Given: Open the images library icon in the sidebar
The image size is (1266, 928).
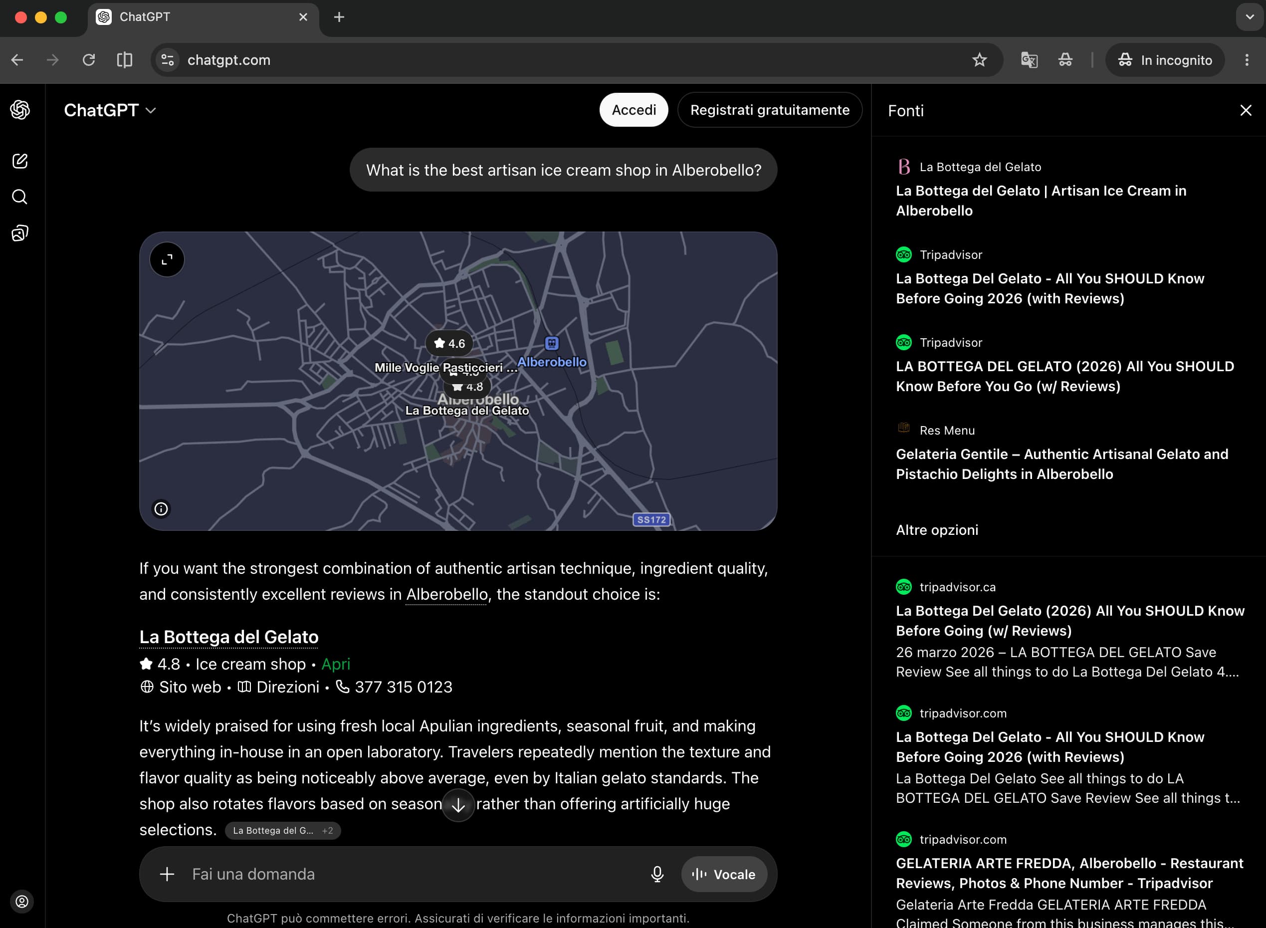Looking at the screenshot, I should pyautogui.click(x=20, y=233).
